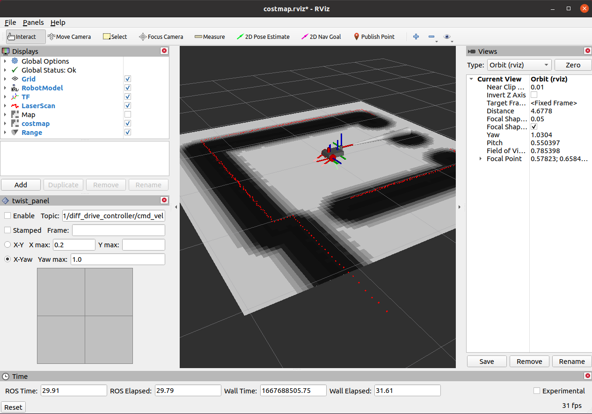Viewport: 592px width, 414px height.
Task: Click the ROS Time input field
Action: coord(73,390)
